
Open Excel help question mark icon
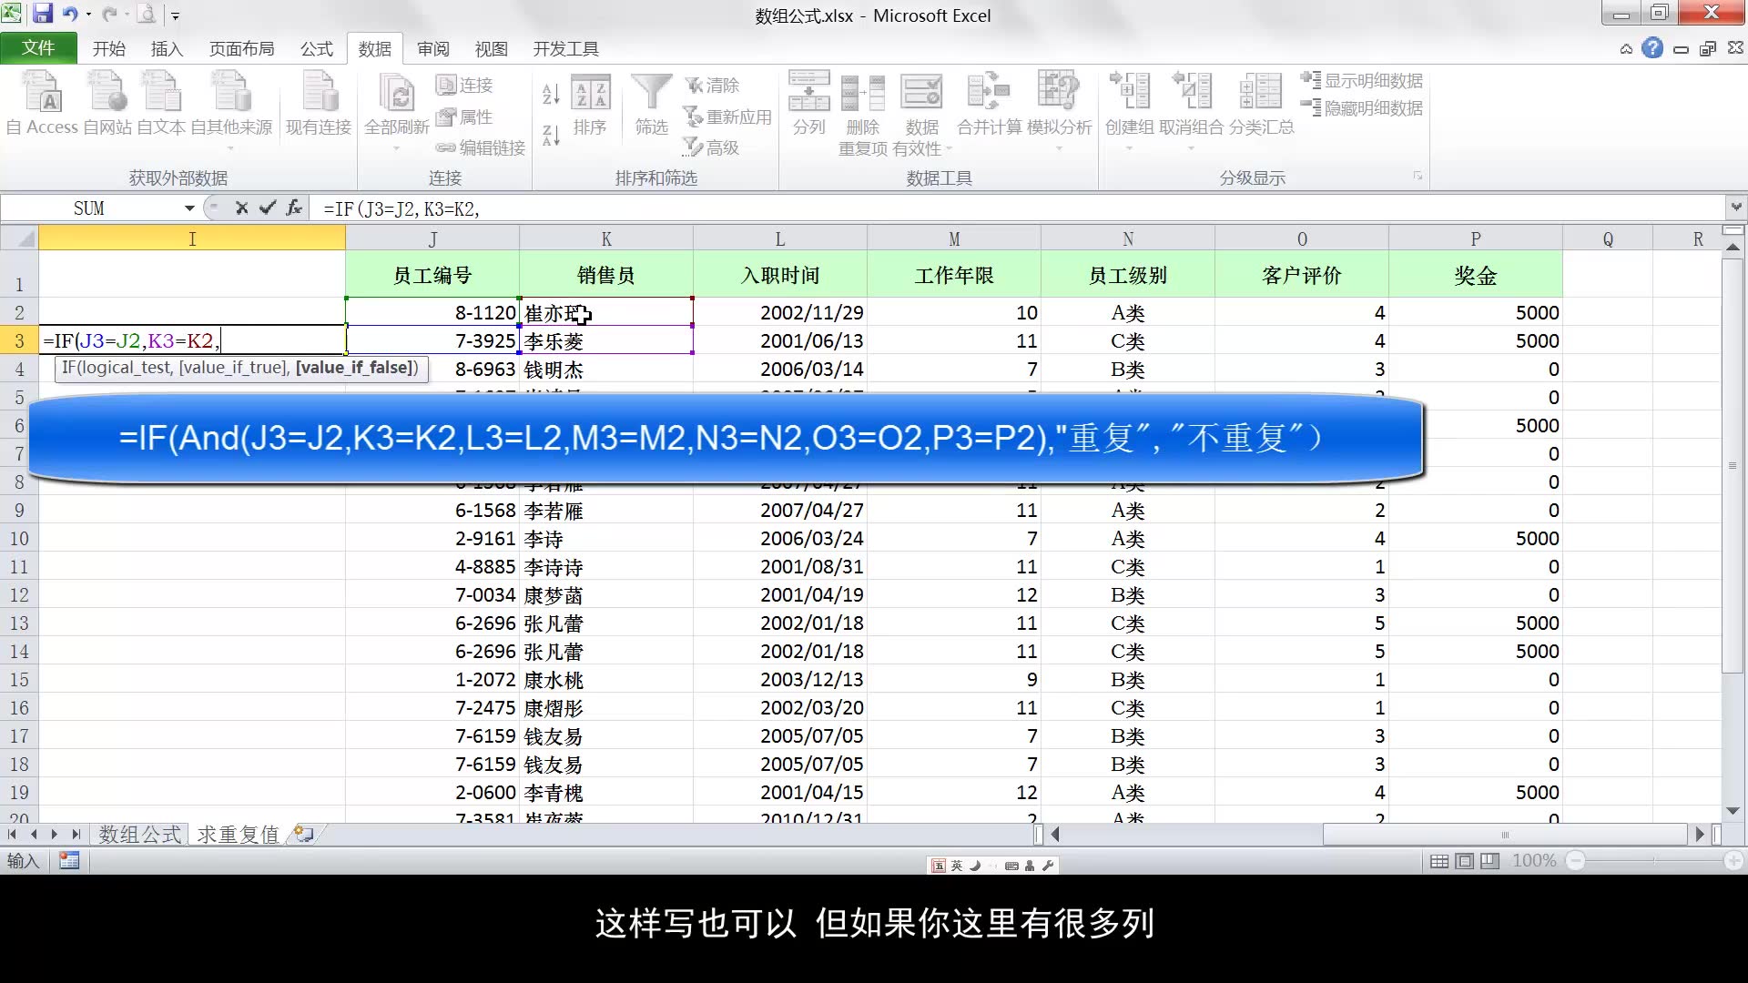pos(1652,48)
